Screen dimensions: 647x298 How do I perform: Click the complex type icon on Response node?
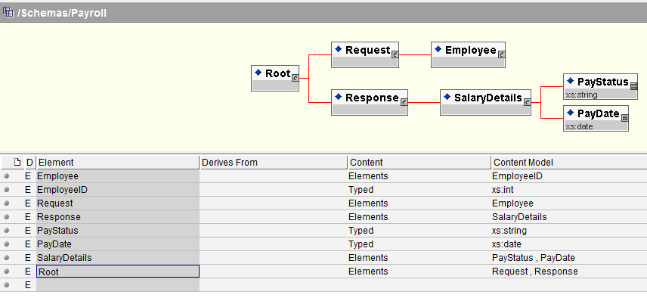coord(404,102)
